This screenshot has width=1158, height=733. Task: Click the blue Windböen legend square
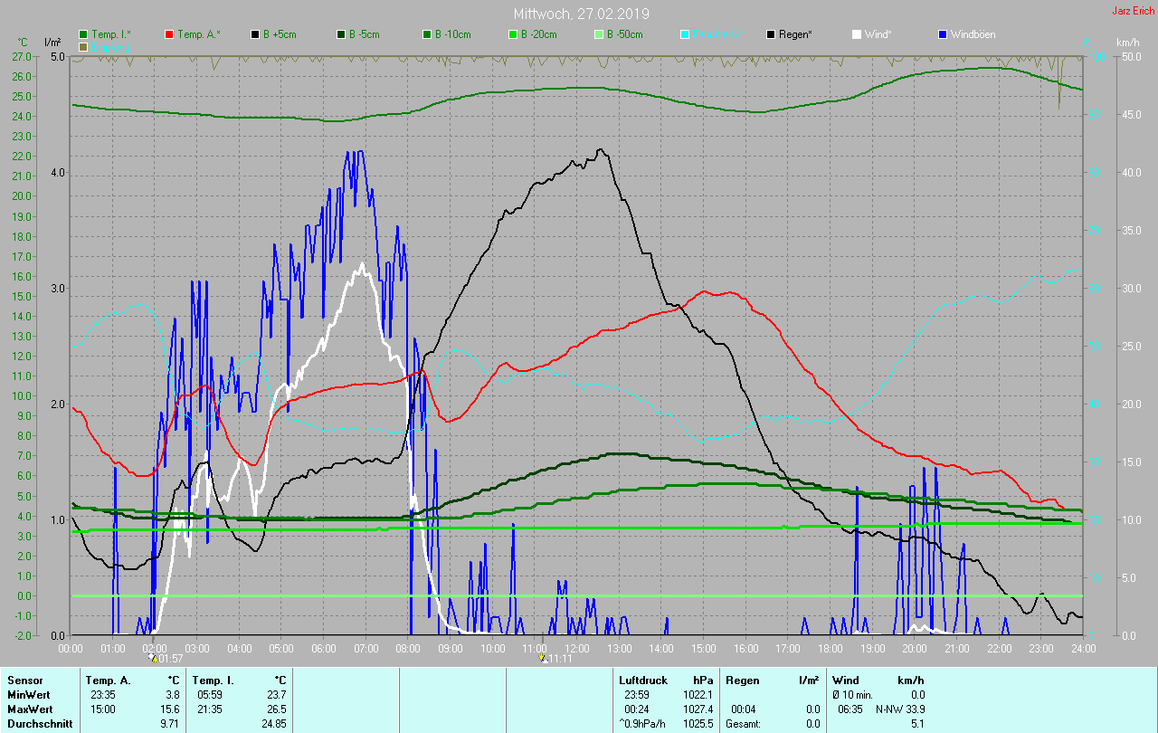[942, 34]
